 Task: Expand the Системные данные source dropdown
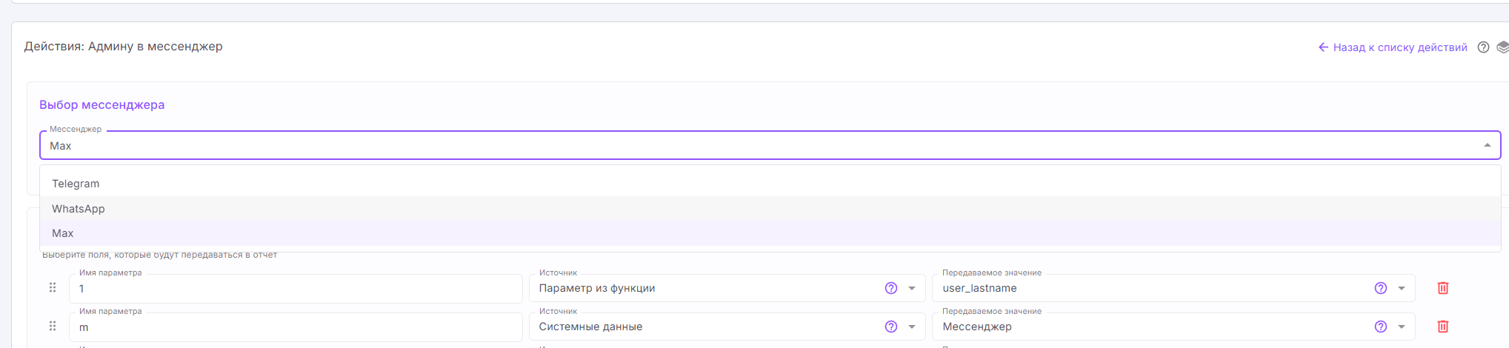912,327
